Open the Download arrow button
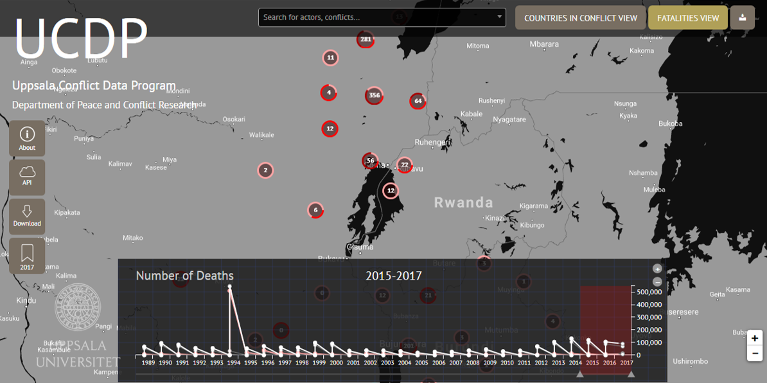The width and height of the screenshot is (767, 383). (27, 216)
